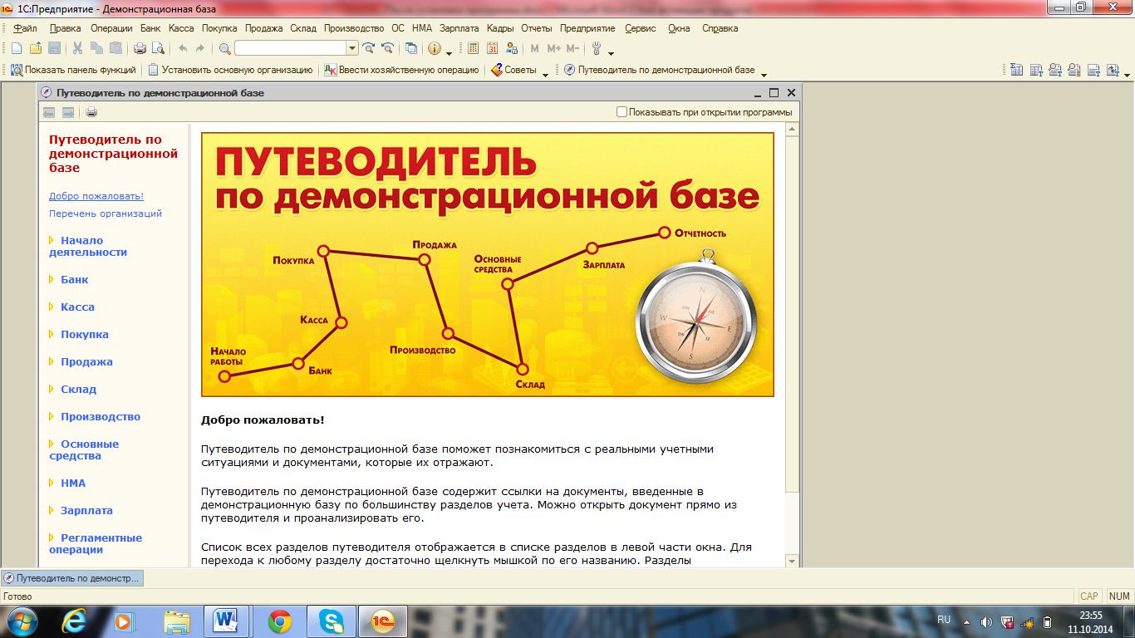The width and height of the screenshot is (1135, 638).
Task: Click the Cut scissors icon
Action: (77, 48)
